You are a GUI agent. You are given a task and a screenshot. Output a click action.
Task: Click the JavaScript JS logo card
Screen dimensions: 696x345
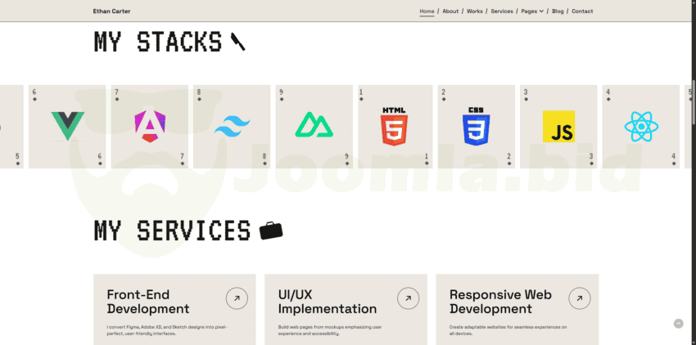(558, 126)
